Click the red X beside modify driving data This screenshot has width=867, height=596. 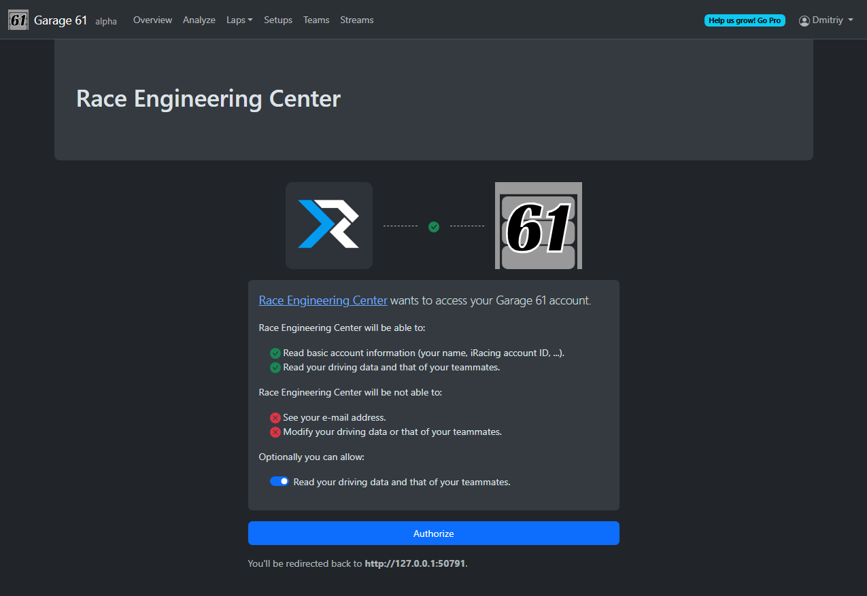pyautogui.click(x=275, y=432)
